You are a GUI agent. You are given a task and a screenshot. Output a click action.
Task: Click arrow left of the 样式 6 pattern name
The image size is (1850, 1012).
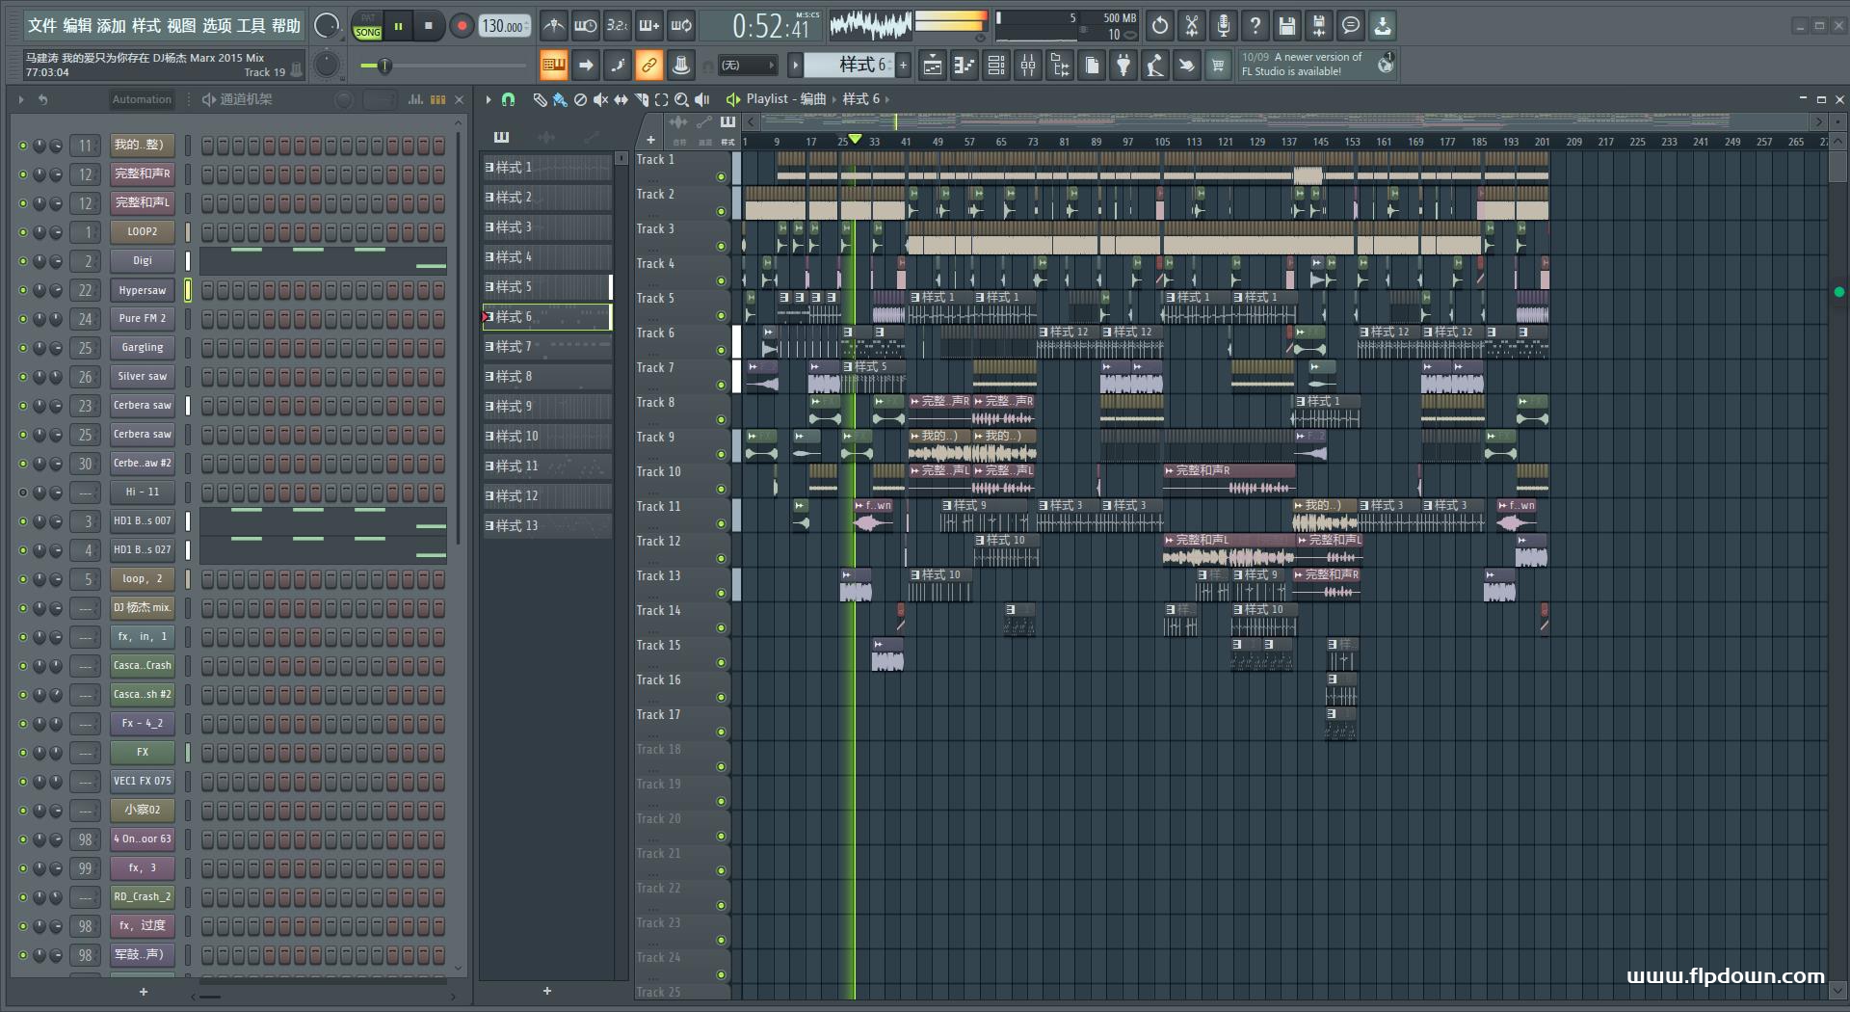click(795, 65)
